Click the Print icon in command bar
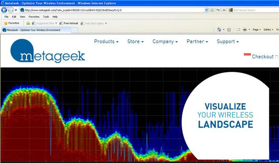Screen dimensions: 279x163 pos(245,30)
